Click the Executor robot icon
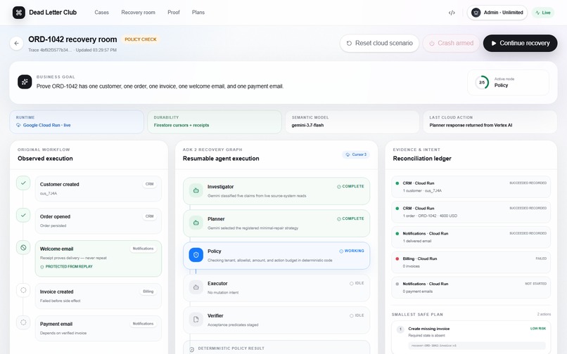This screenshot has width=567, height=354. (196, 287)
